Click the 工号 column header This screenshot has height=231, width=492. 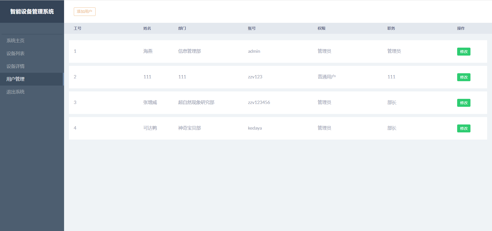click(77, 28)
